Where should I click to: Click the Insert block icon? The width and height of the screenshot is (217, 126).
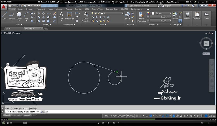(x=127, y=16)
